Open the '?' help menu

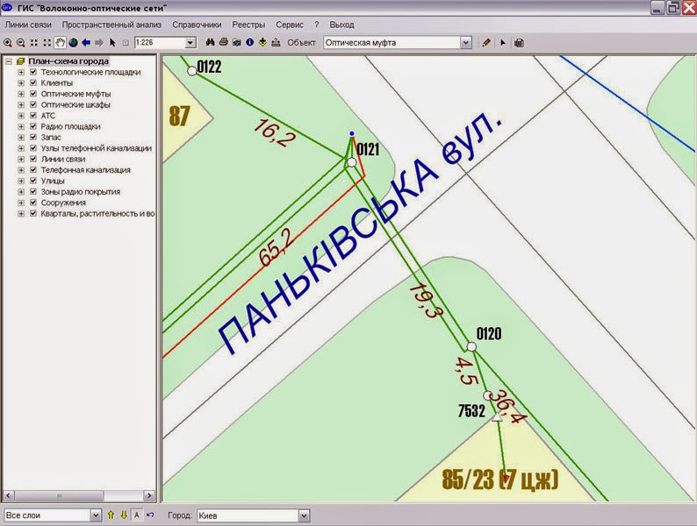pyautogui.click(x=317, y=25)
